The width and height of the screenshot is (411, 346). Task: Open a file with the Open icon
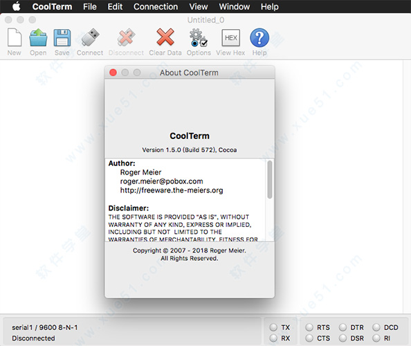[38, 37]
